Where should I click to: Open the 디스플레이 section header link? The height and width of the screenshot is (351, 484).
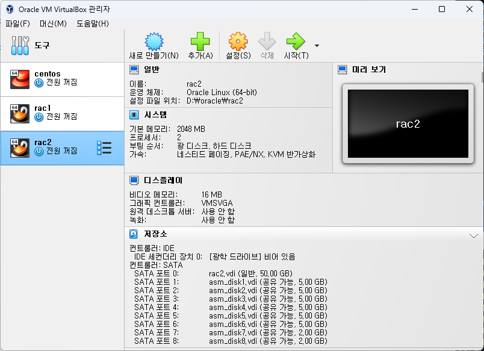click(x=163, y=180)
